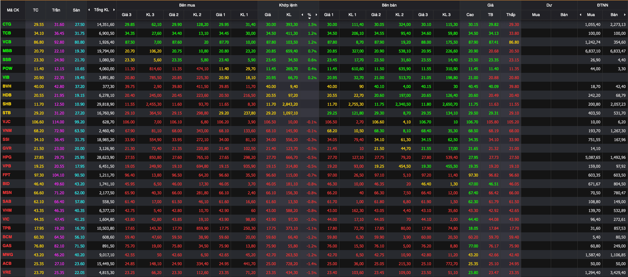This screenshot has width=628, height=277.
Task: Click SHB matched volume 2,843,20
Action: (x=290, y=104)
